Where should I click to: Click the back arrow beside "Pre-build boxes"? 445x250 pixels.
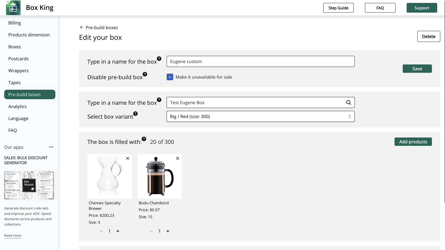point(81,27)
